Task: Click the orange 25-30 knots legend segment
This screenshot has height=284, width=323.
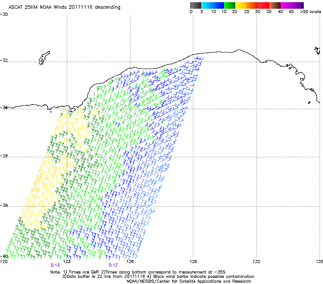Action: click(x=252, y=5)
